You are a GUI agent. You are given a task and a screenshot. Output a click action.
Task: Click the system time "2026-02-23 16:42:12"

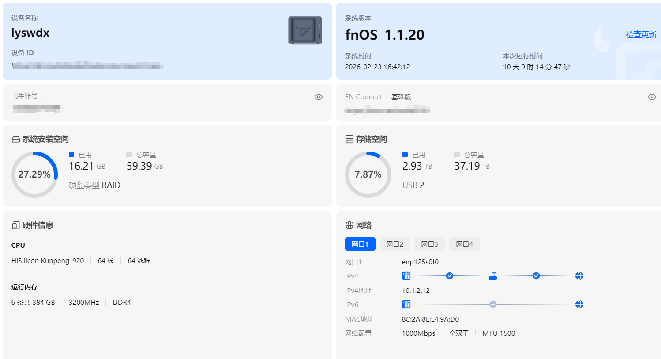pyautogui.click(x=378, y=67)
